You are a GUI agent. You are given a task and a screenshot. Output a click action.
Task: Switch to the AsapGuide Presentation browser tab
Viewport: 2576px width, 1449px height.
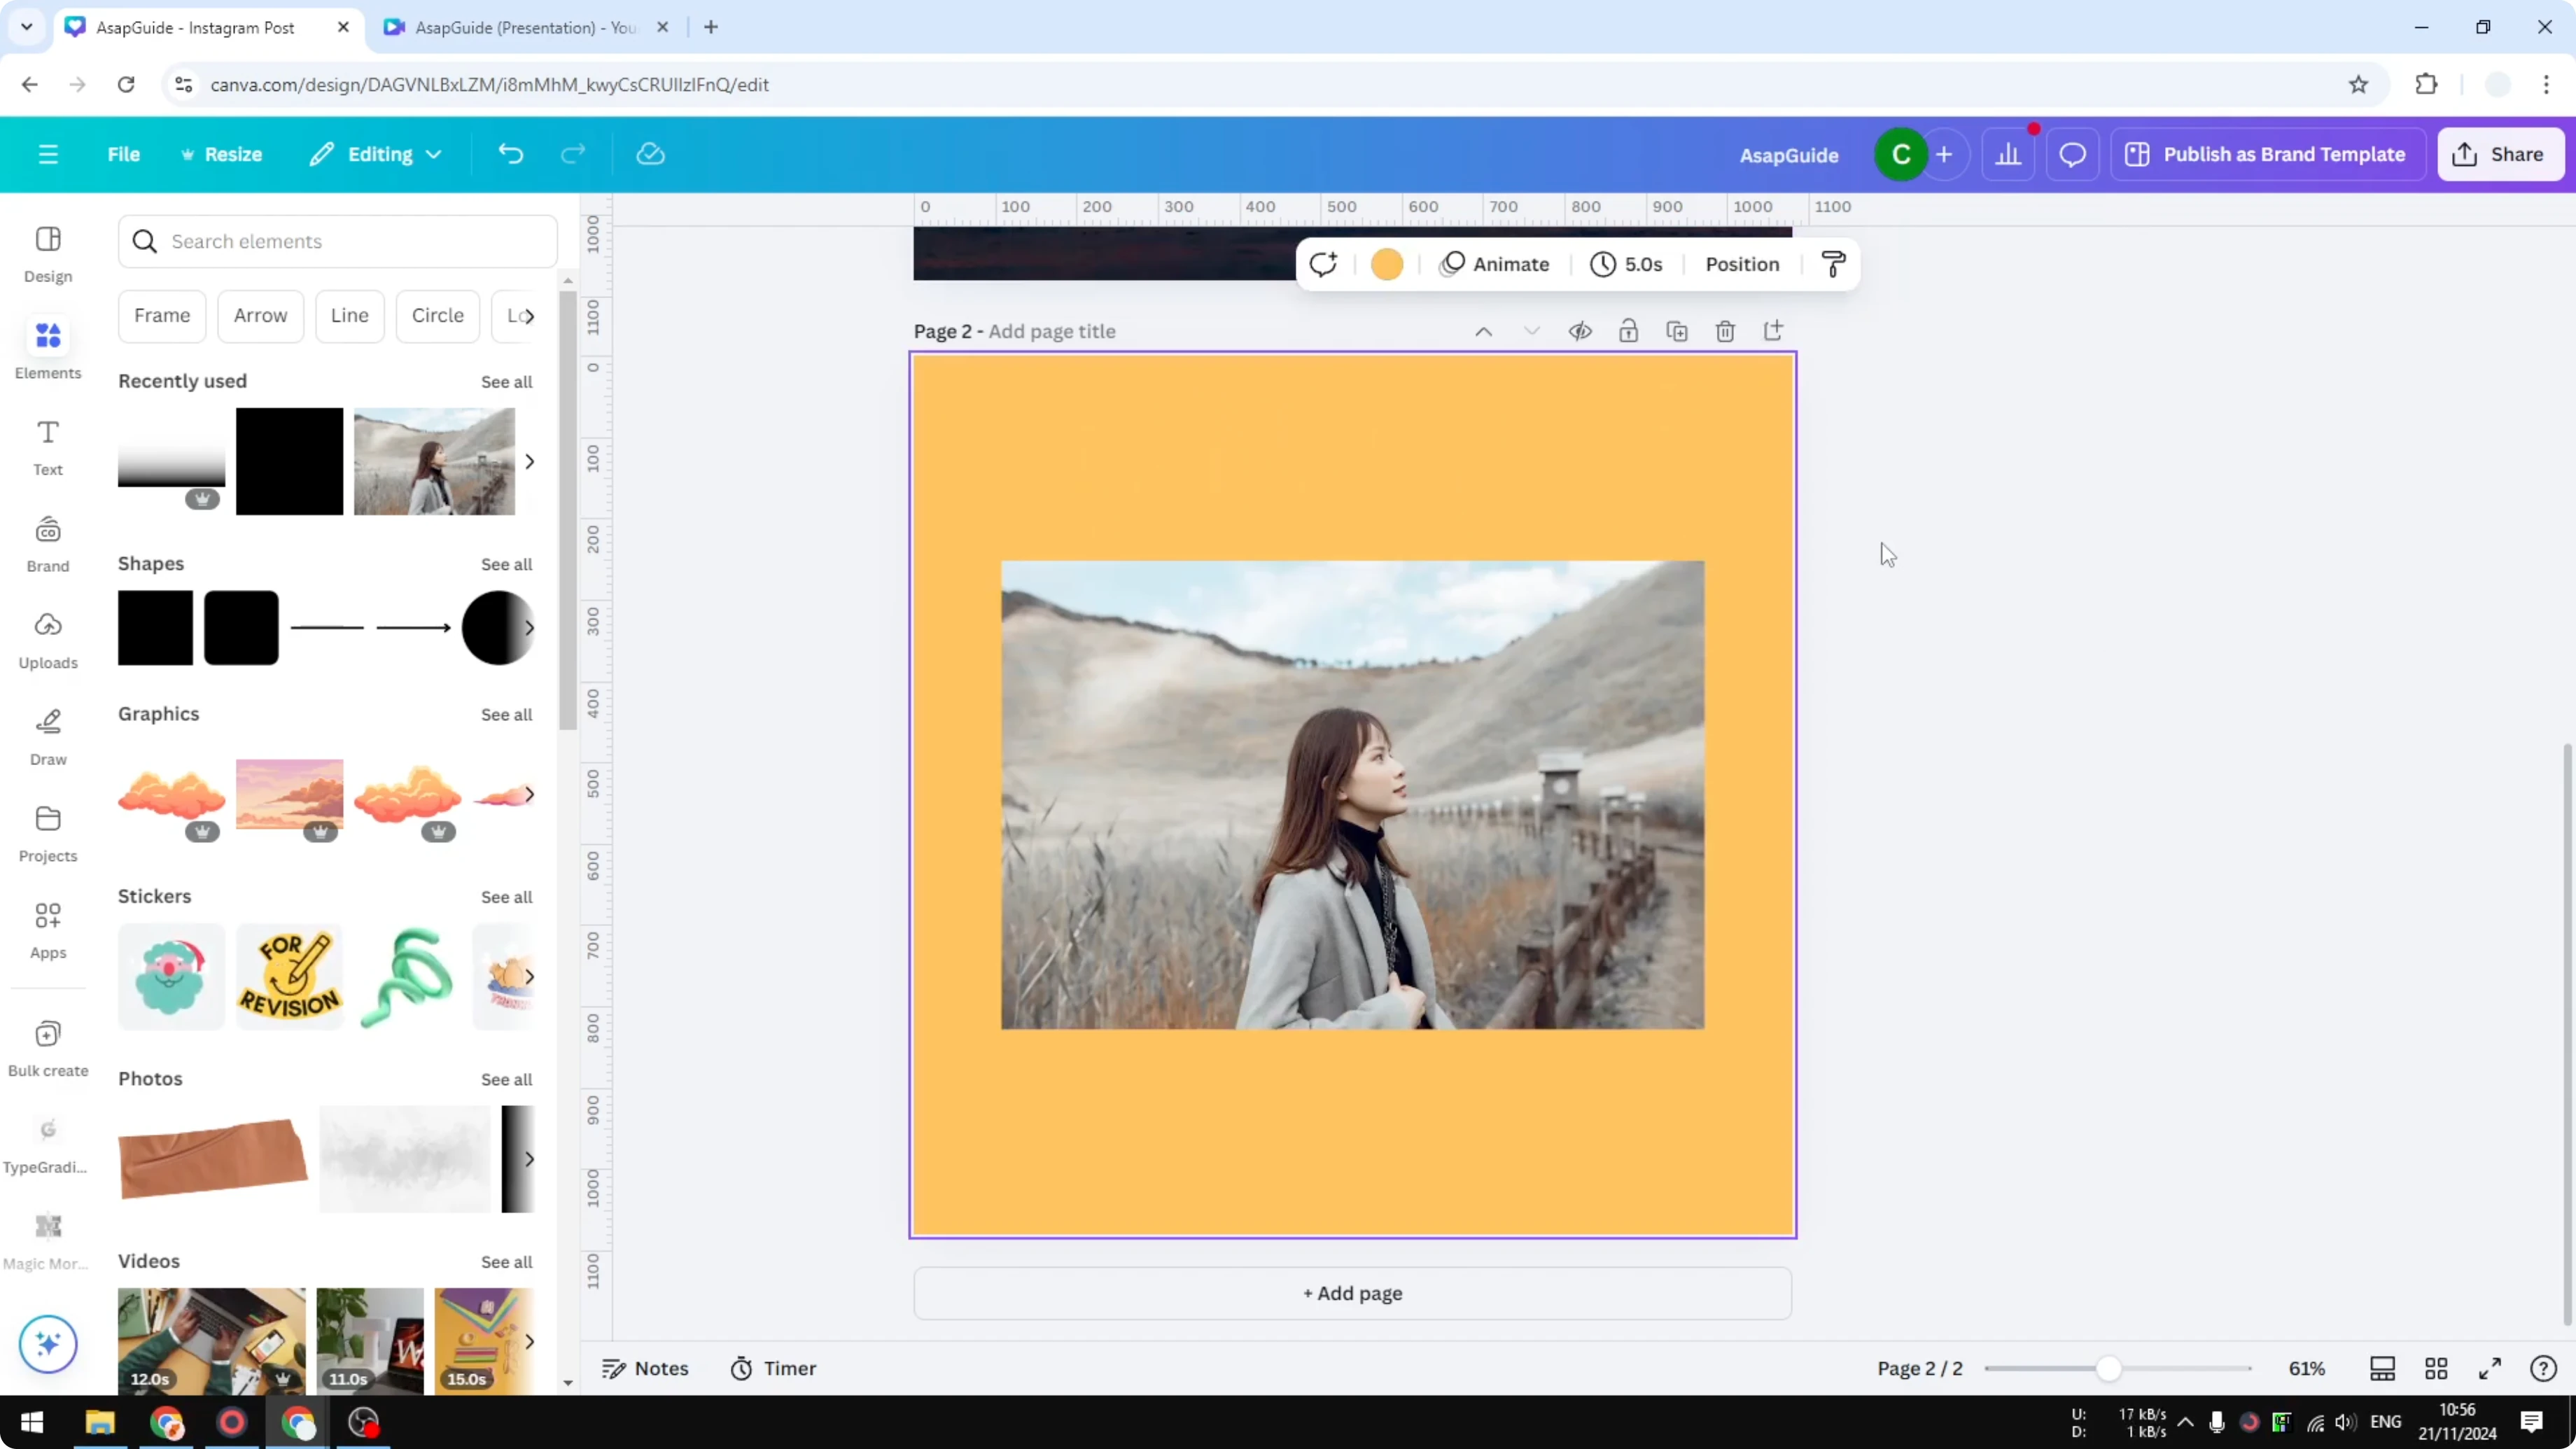click(520, 27)
